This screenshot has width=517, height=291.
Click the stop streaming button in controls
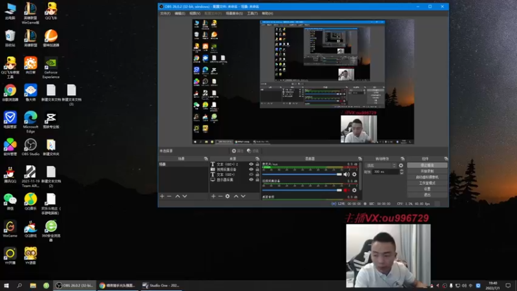click(x=427, y=166)
